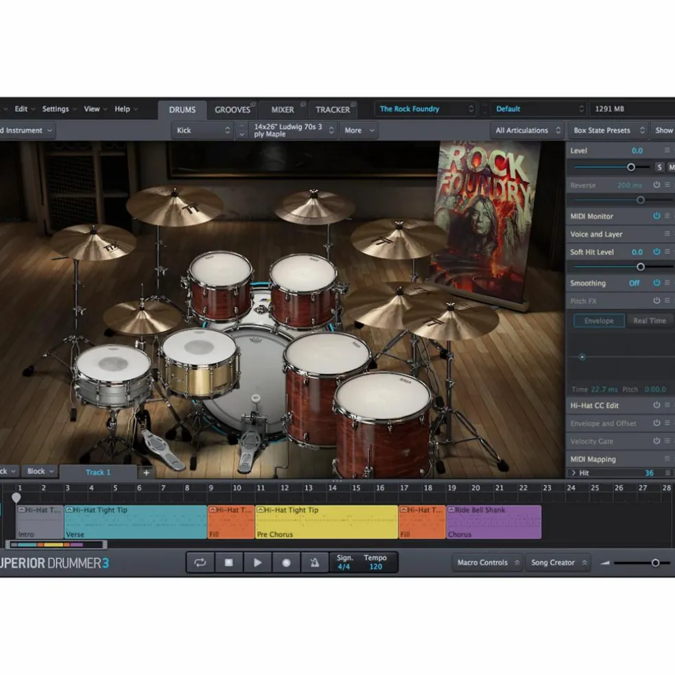This screenshot has height=675, width=675.
Task: Select the Real Time mode button
Action: pyautogui.click(x=650, y=321)
